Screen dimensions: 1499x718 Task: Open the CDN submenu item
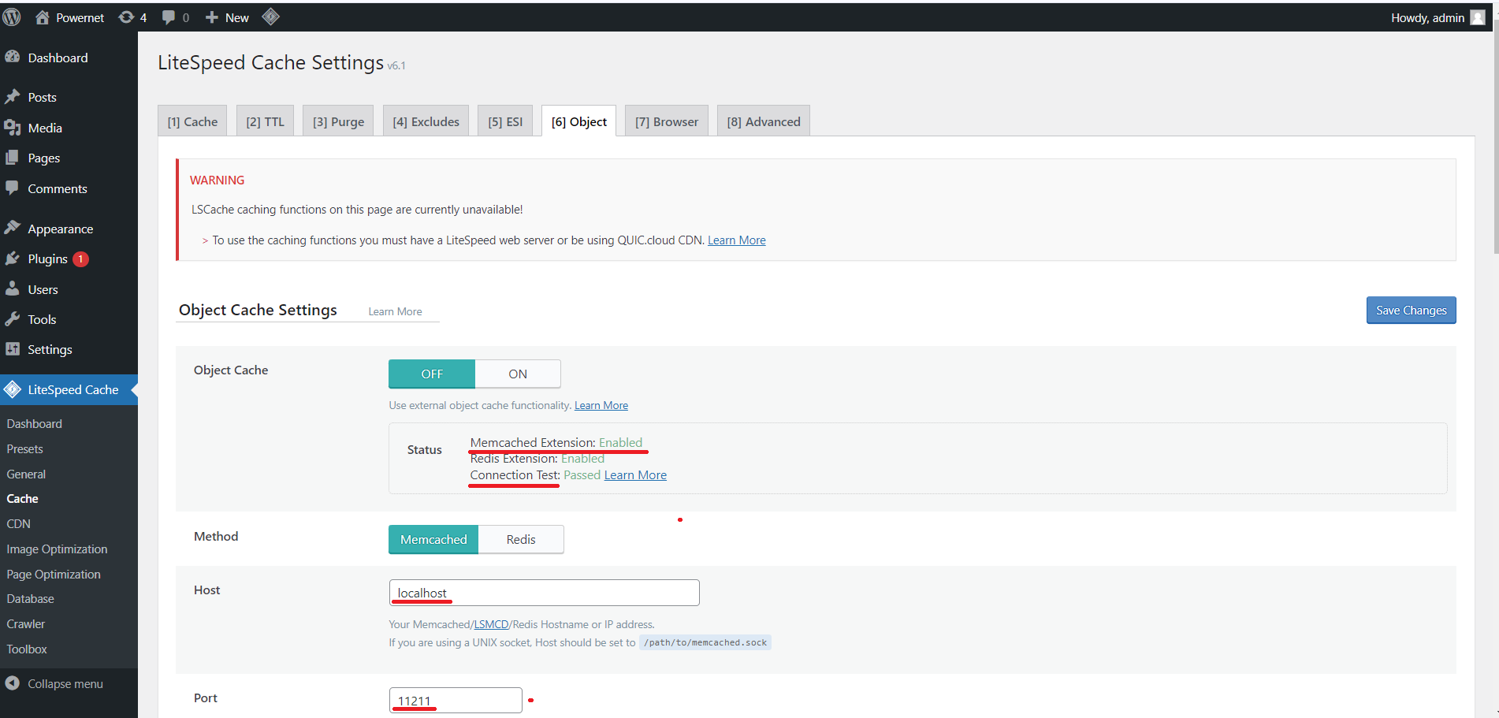(x=19, y=523)
